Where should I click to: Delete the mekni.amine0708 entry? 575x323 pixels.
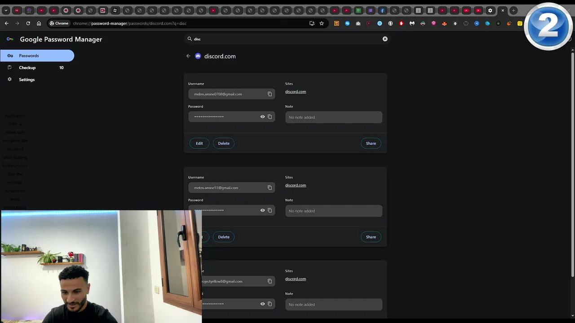pos(224,143)
